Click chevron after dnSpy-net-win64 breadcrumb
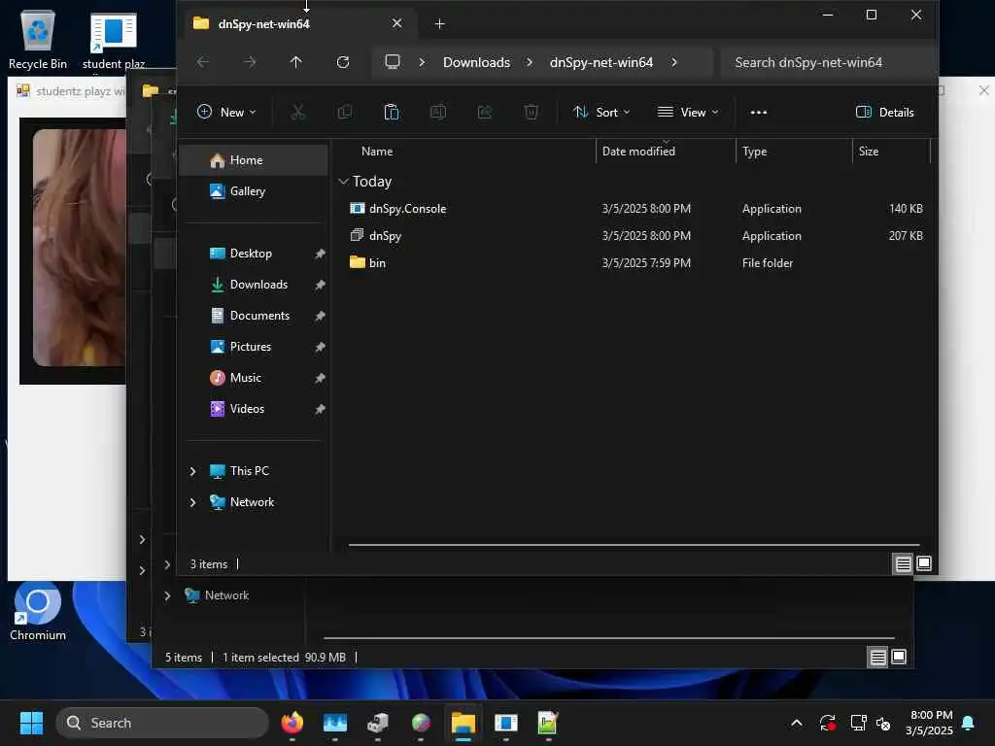 [x=674, y=62]
